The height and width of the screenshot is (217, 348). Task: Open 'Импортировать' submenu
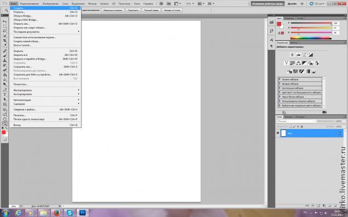click(x=45, y=90)
